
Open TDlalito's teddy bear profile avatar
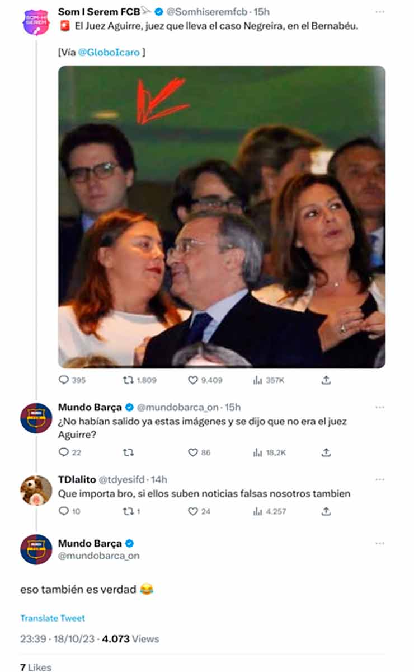coord(36,491)
